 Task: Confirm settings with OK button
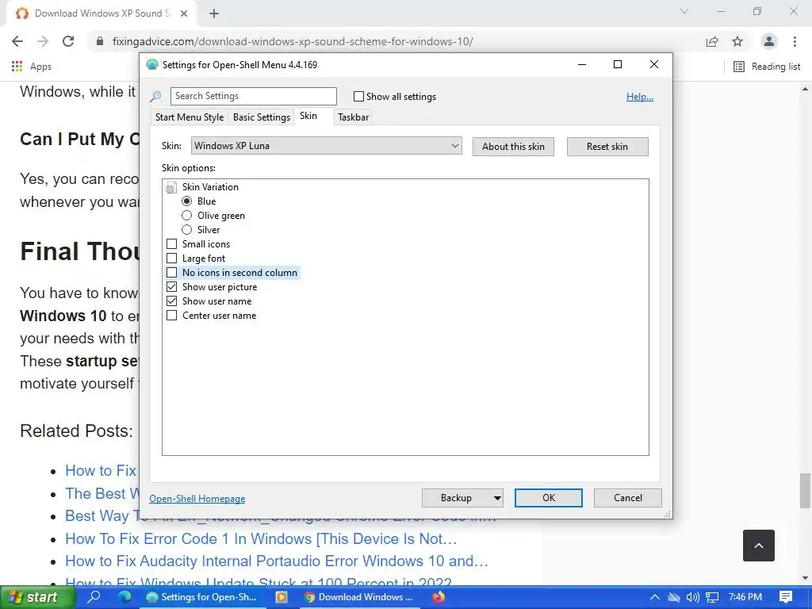tap(549, 498)
